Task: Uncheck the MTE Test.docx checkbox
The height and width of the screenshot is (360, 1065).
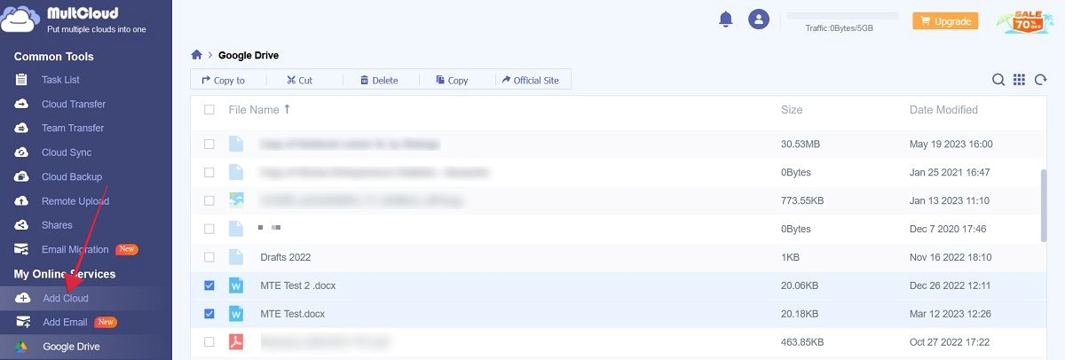Action: [x=209, y=313]
